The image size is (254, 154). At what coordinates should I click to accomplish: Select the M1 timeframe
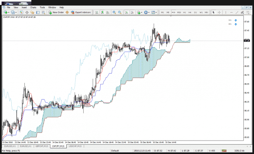coord(163,13)
